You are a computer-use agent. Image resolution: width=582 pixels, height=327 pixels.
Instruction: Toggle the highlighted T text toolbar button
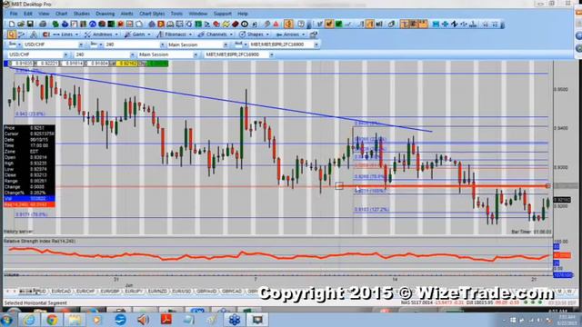[x=404, y=25]
